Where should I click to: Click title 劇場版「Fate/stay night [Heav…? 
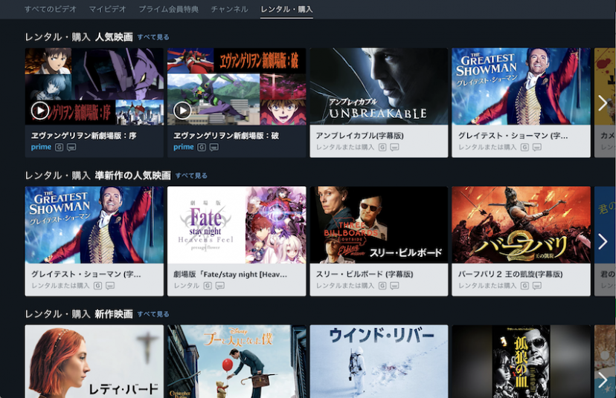[x=230, y=274]
